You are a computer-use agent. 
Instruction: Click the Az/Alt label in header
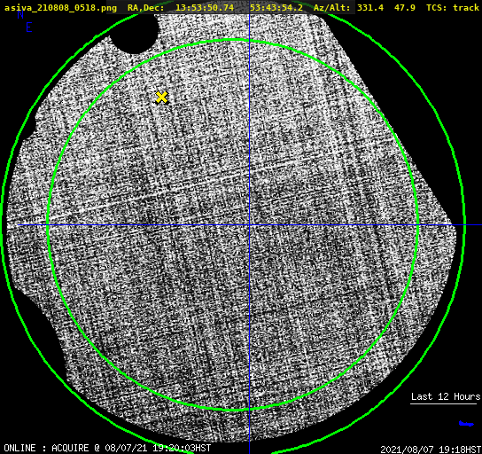331,7
